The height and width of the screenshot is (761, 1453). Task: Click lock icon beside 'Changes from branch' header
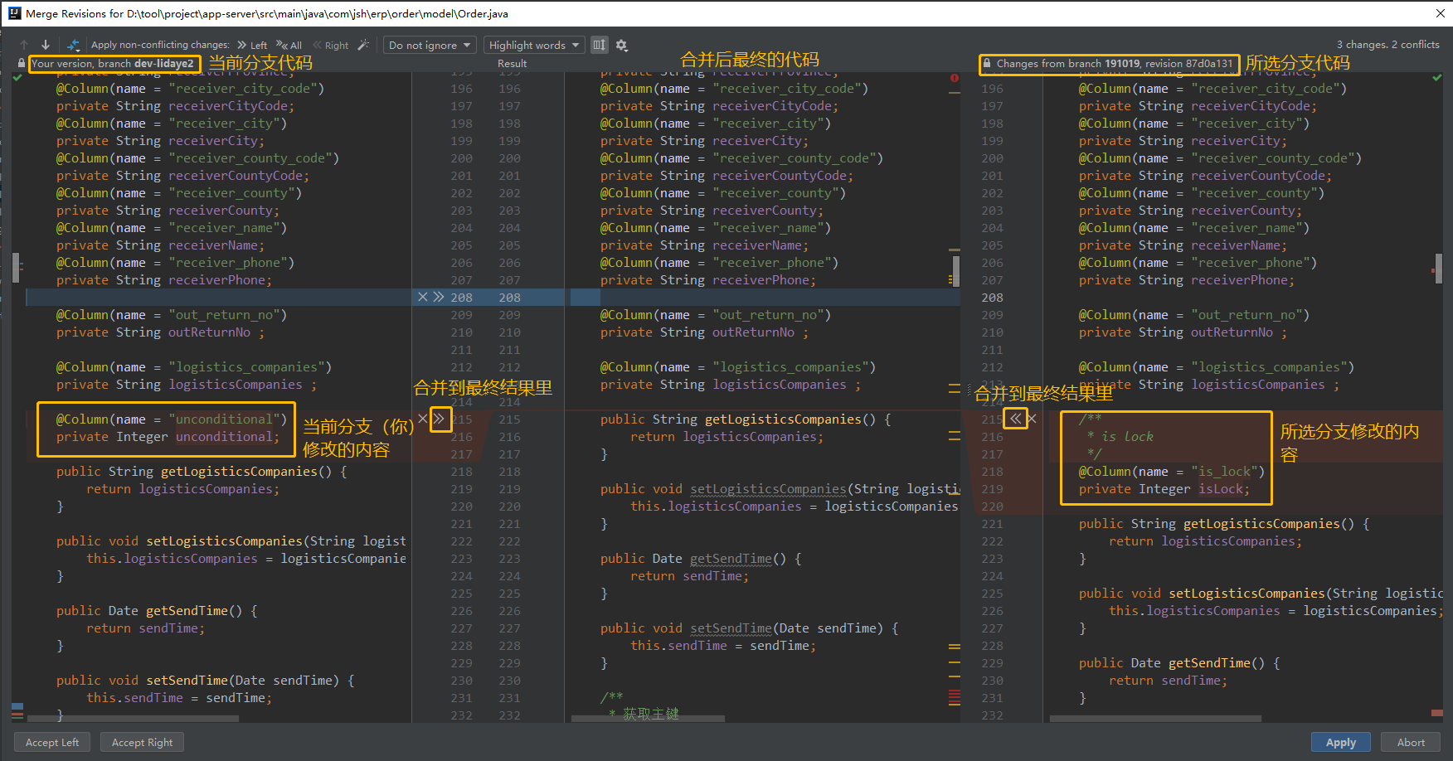[986, 63]
